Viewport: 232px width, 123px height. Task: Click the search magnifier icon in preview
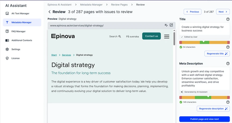(120, 37)
